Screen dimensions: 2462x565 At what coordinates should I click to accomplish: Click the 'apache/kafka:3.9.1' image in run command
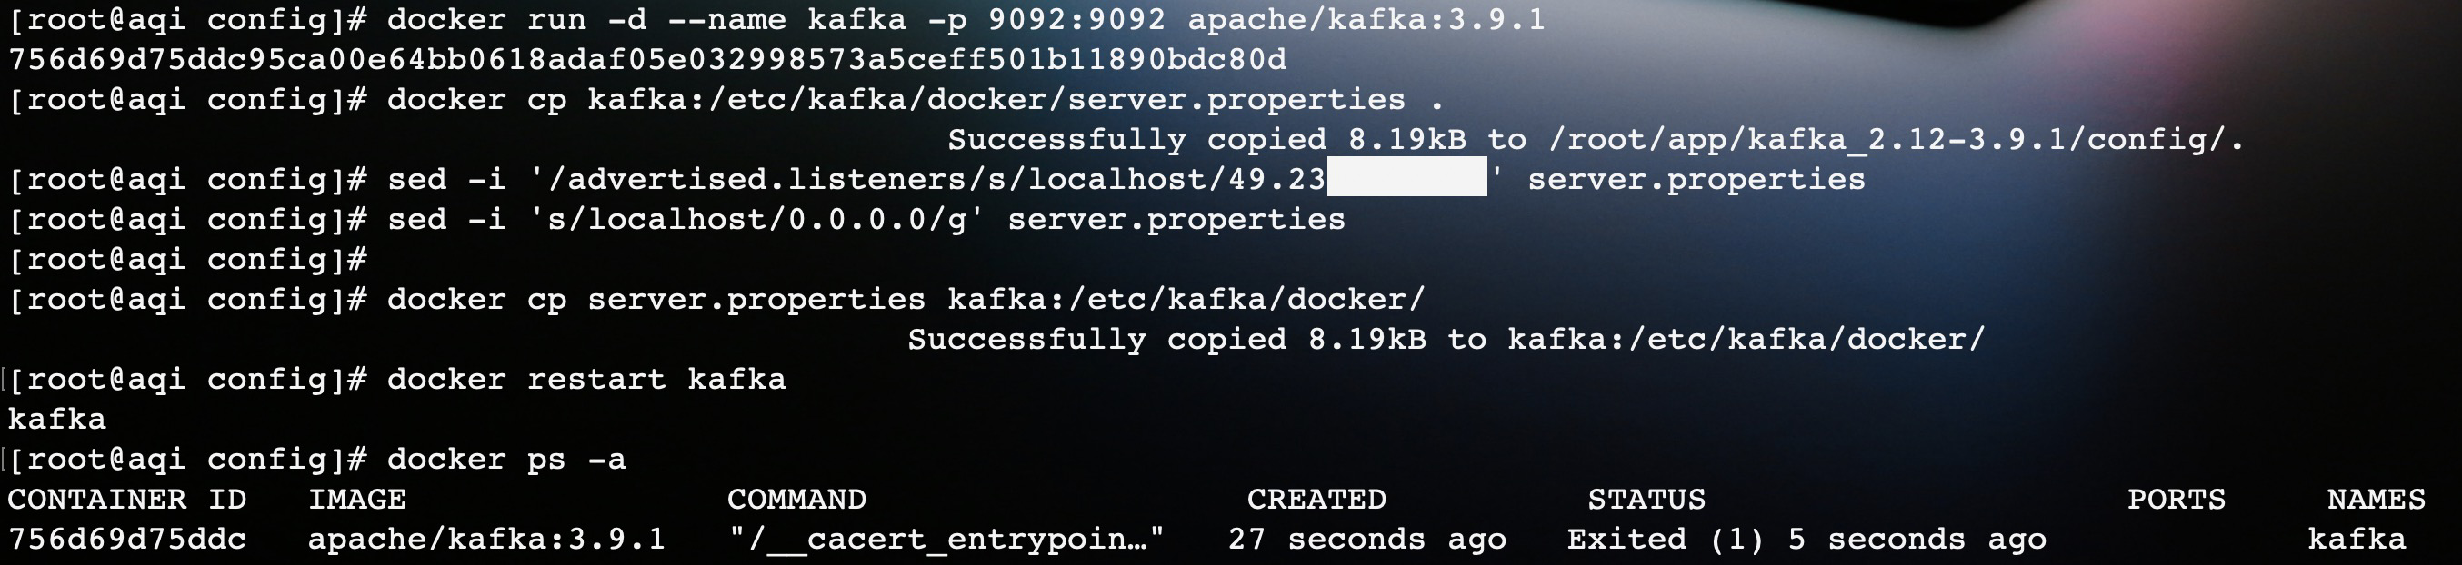point(1366,19)
